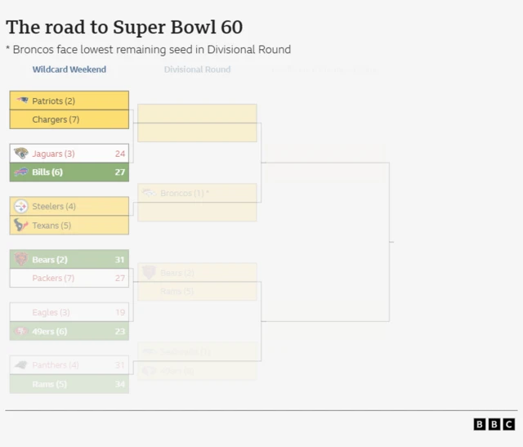Select the Chargers (7) row

point(69,119)
